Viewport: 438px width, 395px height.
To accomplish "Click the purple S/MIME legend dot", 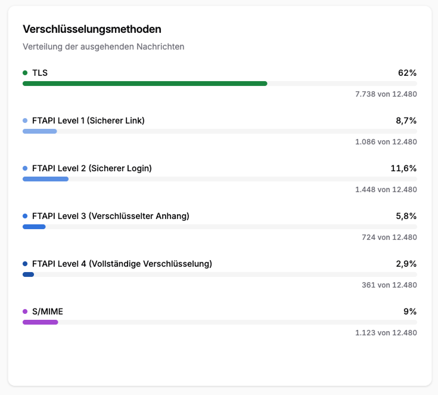I will coord(25,311).
